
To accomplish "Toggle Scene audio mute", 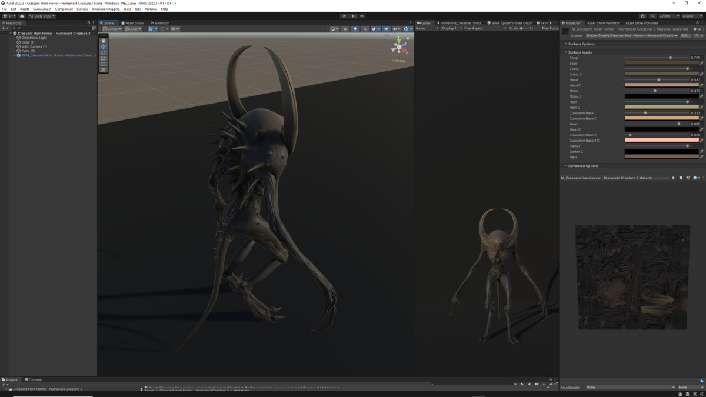I will click(365, 28).
